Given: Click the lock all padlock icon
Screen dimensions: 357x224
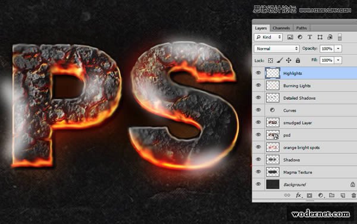Looking at the screenshot, I should (x=297, y=60).
